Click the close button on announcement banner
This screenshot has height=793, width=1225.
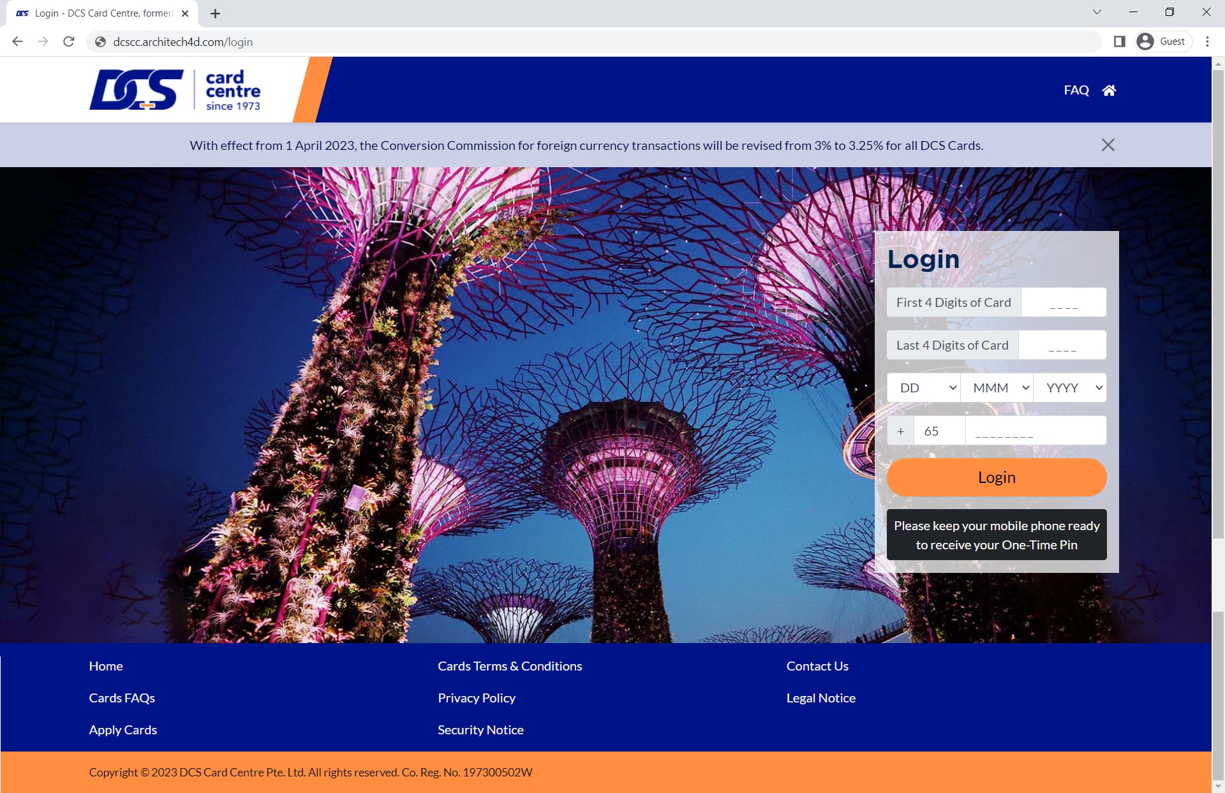(x=1108, y=145)
